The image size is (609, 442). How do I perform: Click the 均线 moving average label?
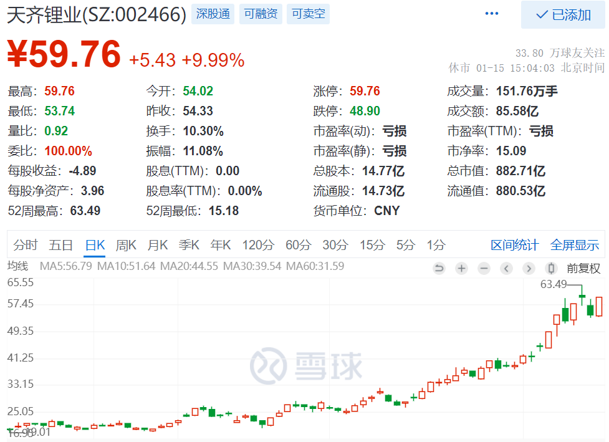tap(18, 266)
